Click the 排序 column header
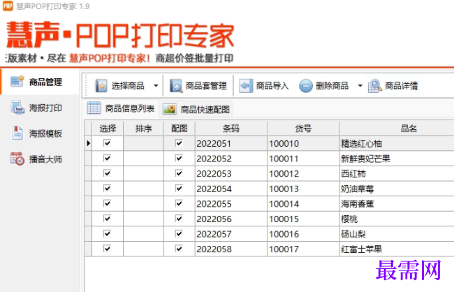Viewport: 454px width, 292px height. [x=143, y=129]
